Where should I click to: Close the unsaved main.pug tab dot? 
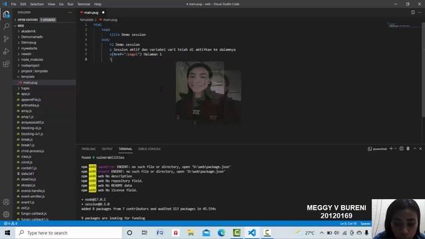point(104,13)
